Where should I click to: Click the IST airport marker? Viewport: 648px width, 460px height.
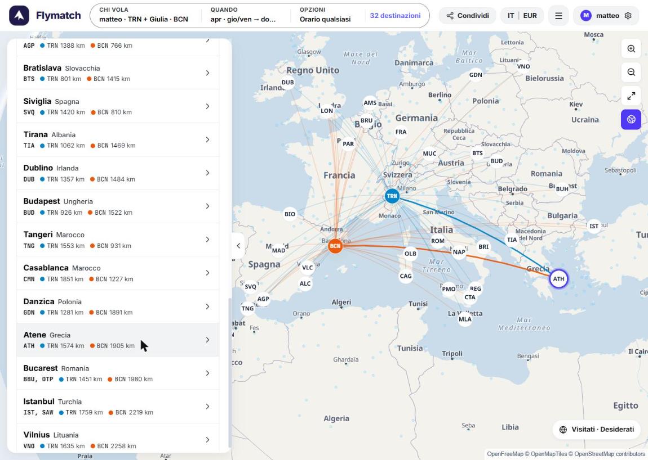[x=594, y=226]
